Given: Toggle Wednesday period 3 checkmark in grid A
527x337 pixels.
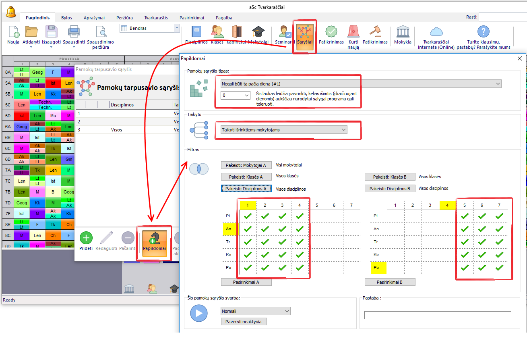Looking at the screenshot, I should (x=282, y=242).
